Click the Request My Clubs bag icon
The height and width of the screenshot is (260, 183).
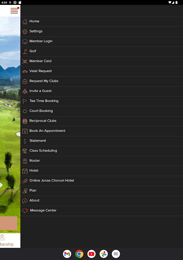(25, 82)
